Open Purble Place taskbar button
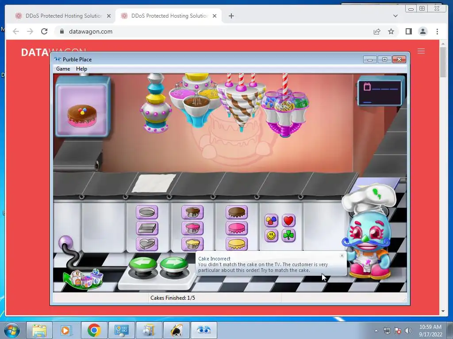 click(204, 330)
